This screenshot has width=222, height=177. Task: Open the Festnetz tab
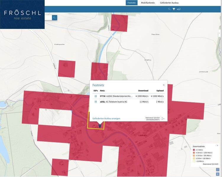132,3
